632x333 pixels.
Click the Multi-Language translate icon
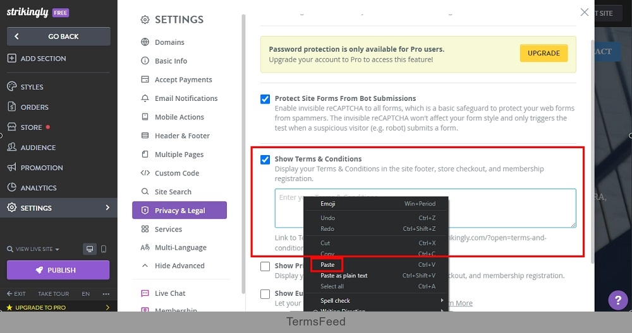[x=145, y=247]
